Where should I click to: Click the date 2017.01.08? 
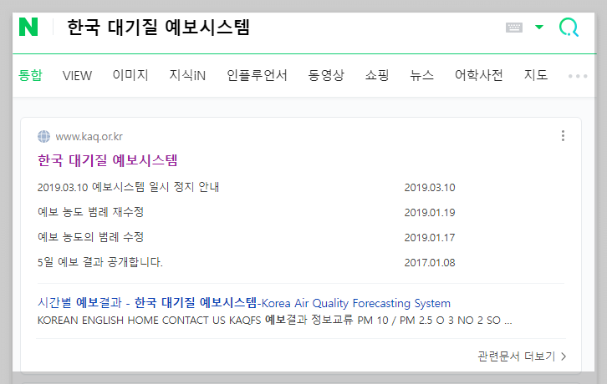click(430, 263)
